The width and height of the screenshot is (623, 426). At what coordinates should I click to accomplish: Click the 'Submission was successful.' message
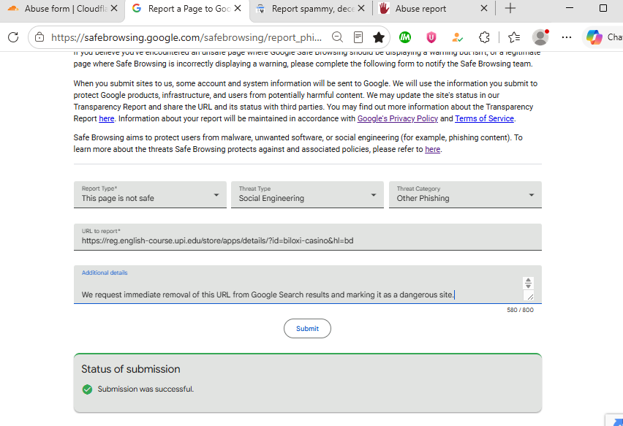point(146,389)
